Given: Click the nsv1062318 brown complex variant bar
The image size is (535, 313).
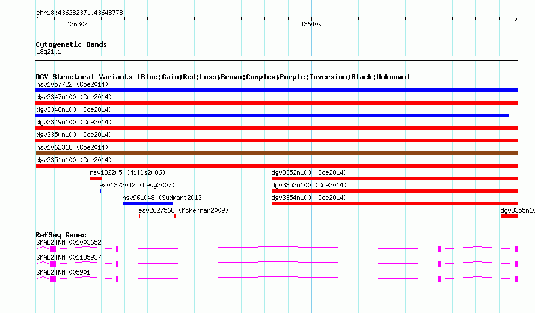Looking at the screenshot, I should (277, 153).
